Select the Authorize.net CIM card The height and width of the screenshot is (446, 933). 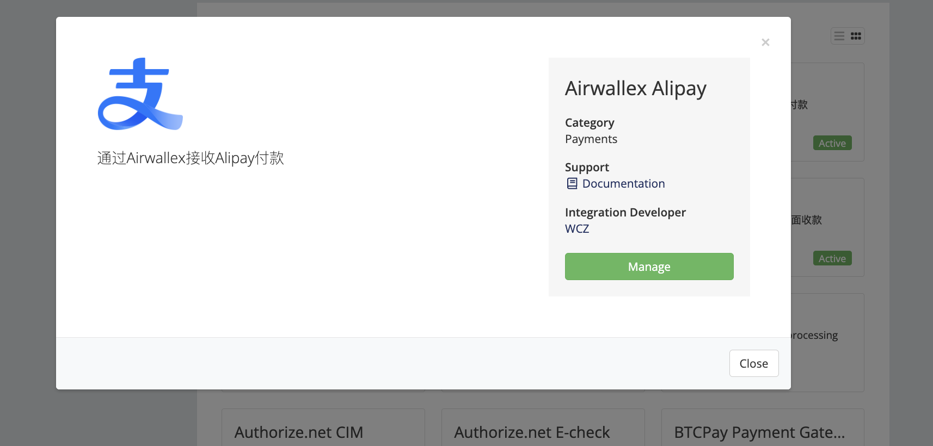pos(299,432)
